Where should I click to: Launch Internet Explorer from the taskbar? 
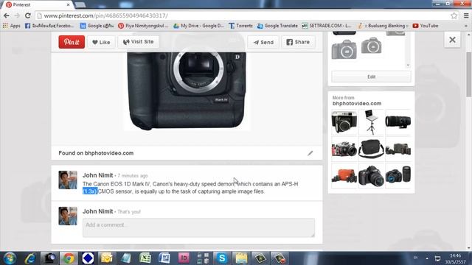click(30, 258)
